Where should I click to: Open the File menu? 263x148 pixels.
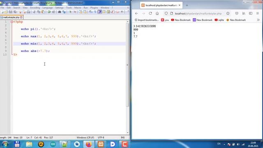tap(2, 8)
